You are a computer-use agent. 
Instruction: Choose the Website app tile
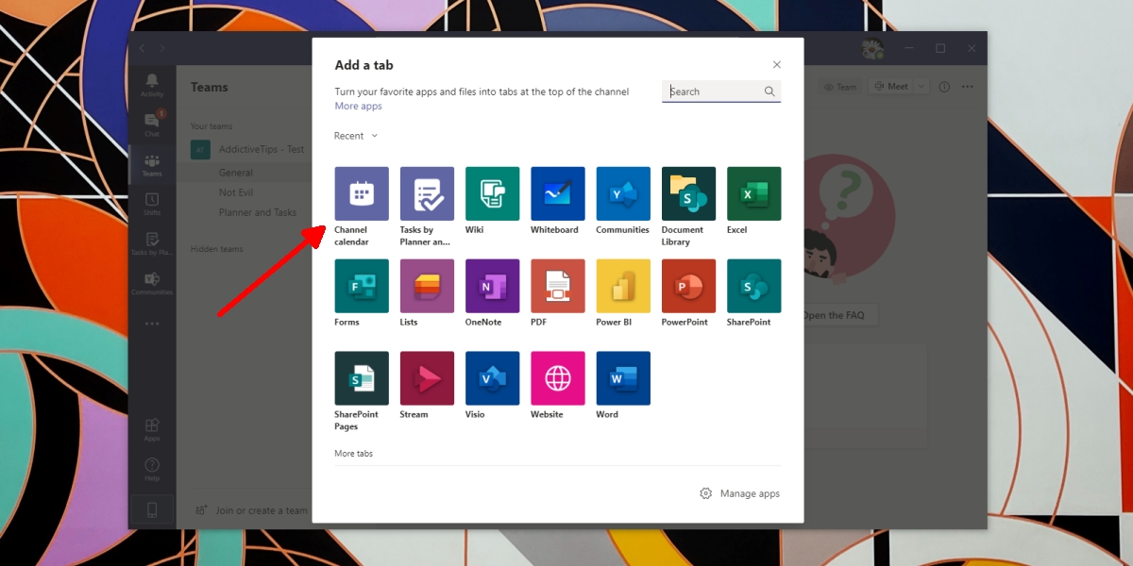pyautogui.click(x=558, y=378)
